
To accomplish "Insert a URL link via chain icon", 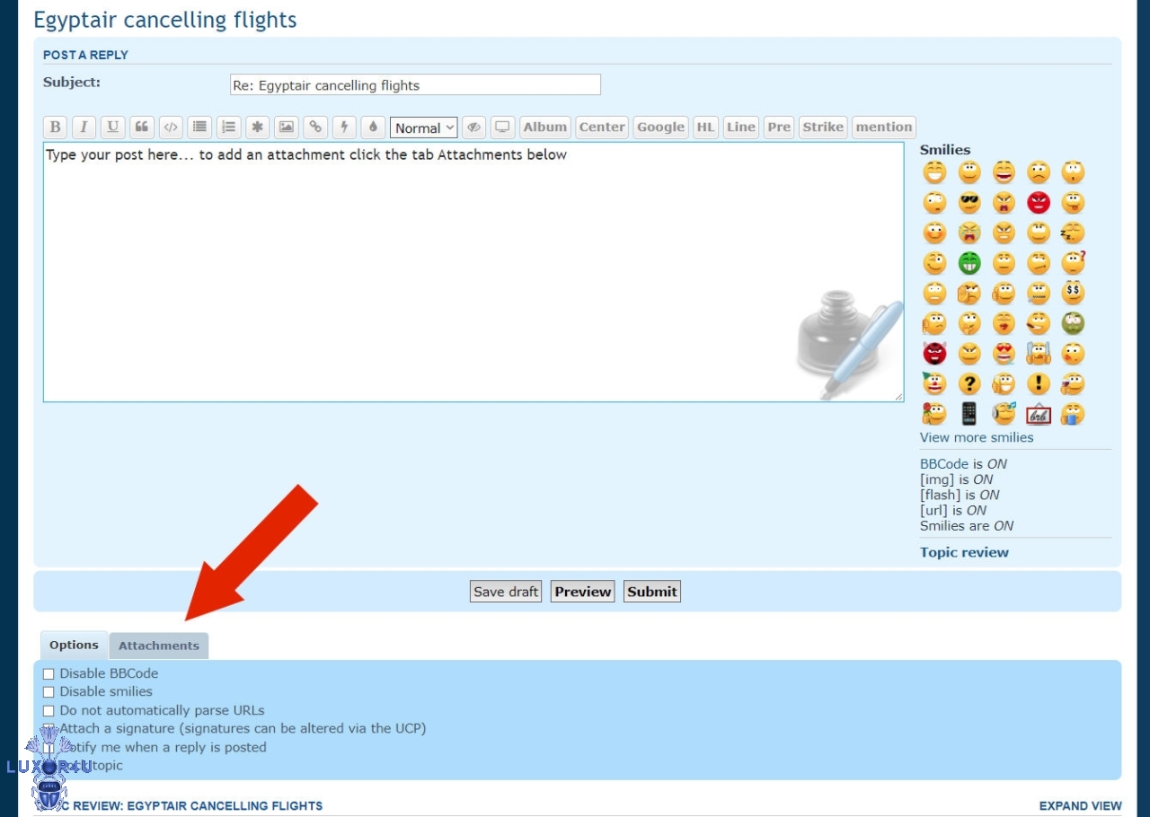I will [x=314, y=127].
